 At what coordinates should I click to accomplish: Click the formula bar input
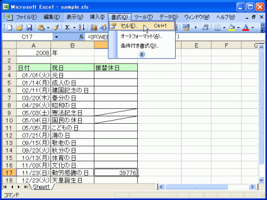(x=175, y=37)
